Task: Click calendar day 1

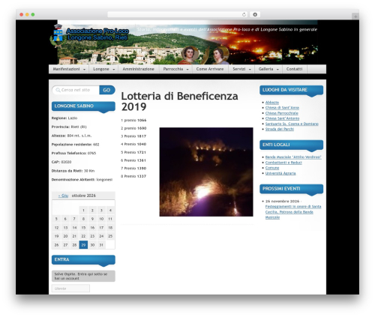Action: click(83, 211)
